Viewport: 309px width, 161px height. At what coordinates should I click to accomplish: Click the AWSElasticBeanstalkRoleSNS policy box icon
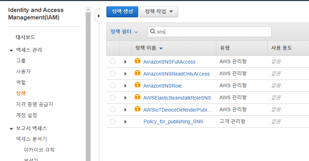(138, 97)
